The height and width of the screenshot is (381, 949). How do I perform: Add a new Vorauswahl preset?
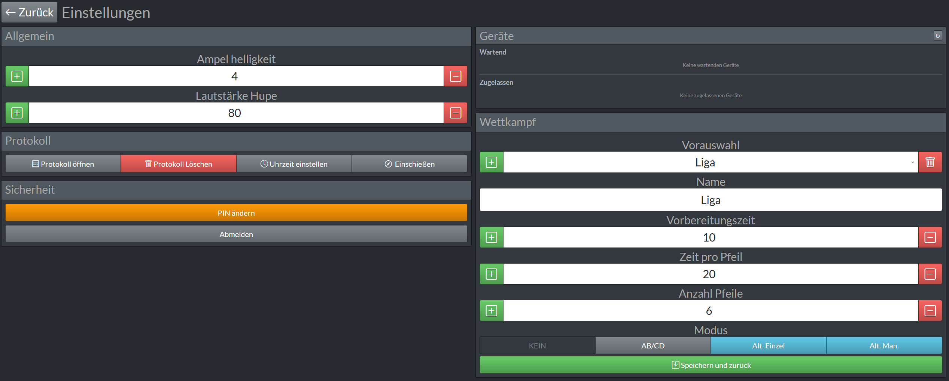pos(492,162)
